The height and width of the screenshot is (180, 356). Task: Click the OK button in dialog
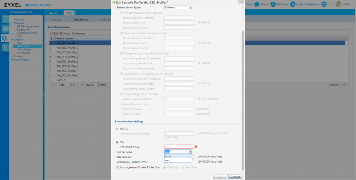click(220, 177)
